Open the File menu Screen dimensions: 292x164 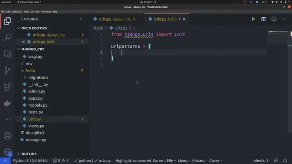coord(3,12)
